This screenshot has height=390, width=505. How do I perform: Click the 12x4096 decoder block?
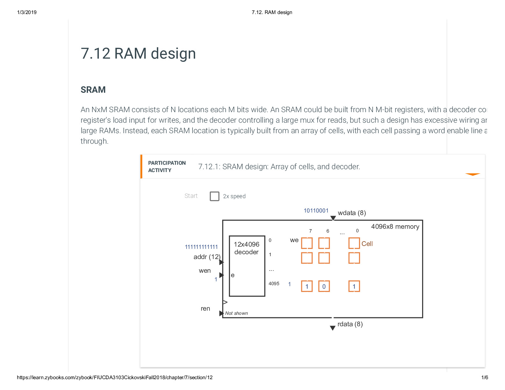click(247, 266)
